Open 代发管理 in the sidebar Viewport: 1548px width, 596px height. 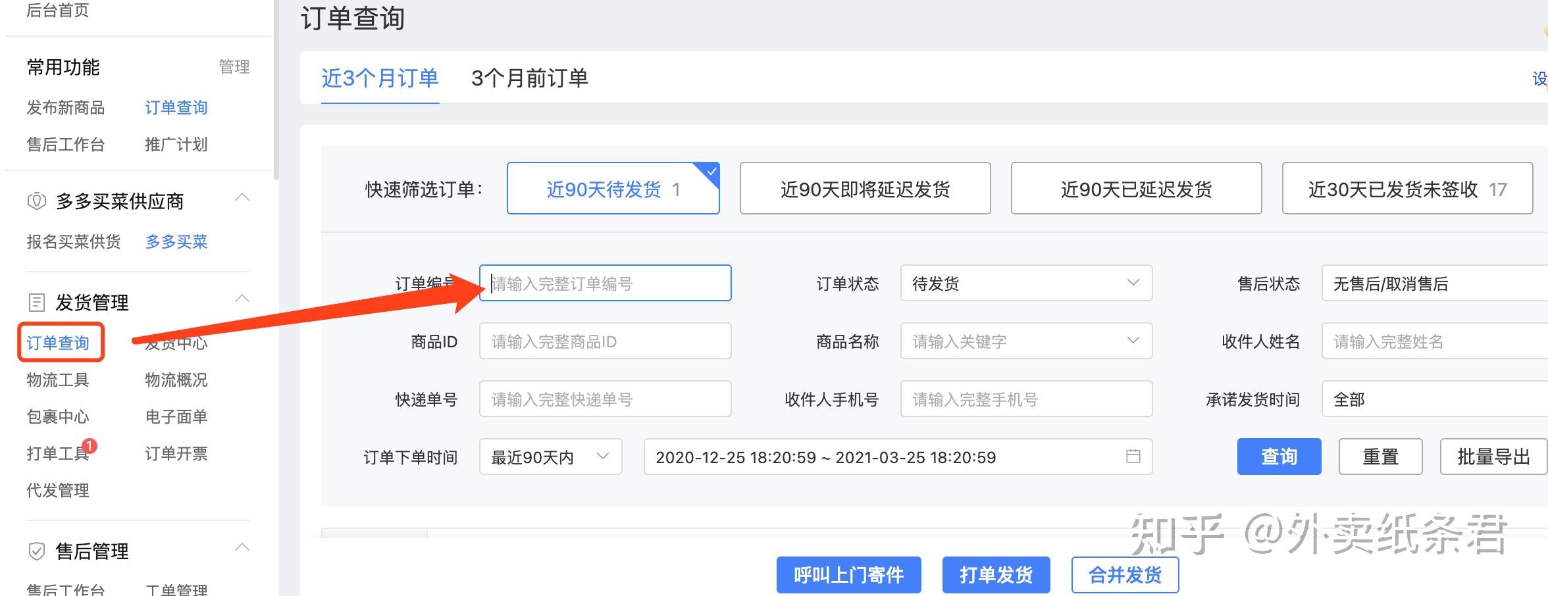(58, 490)
